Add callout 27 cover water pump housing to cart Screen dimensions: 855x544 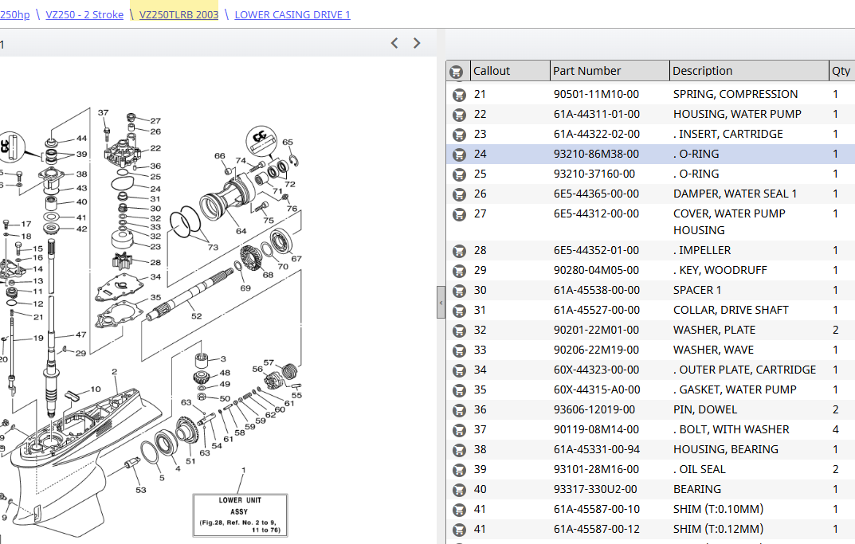(x=459, y=214)
